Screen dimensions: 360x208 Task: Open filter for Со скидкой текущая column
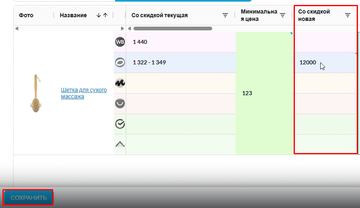pos(225,15)
